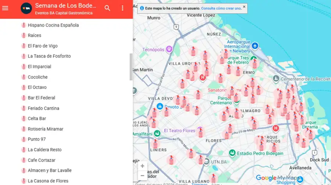
Task: Click the Eventos BA Capital Gastronómica subtitle
Action: tap(64, 13)
